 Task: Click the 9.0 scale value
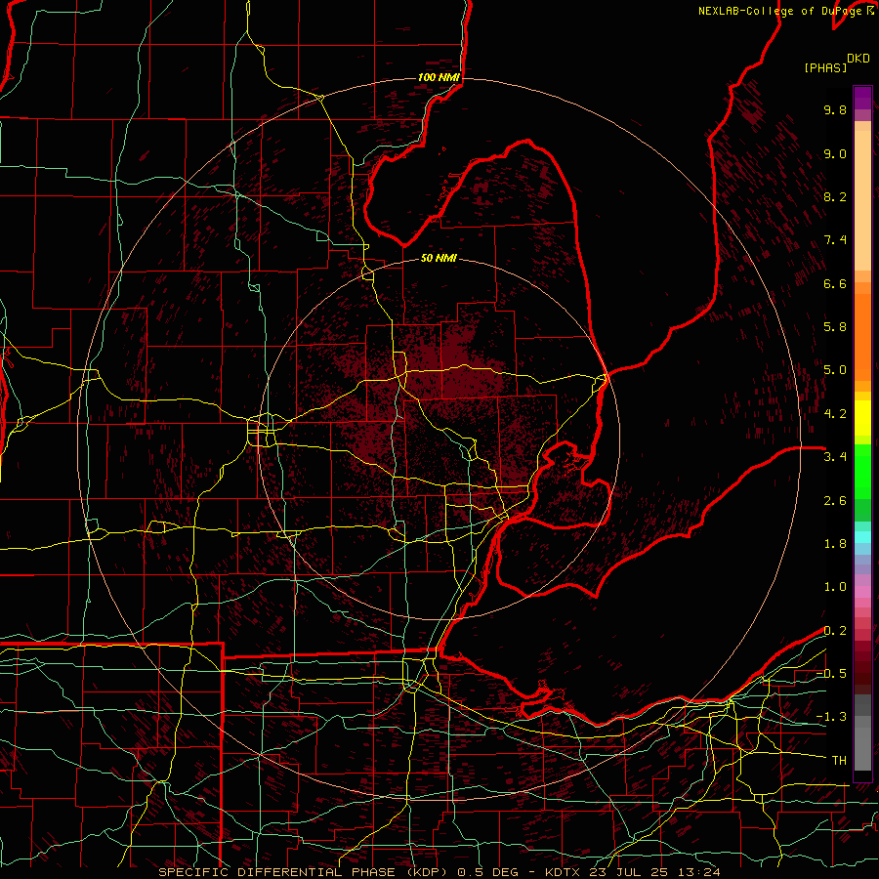click(835, 154)
